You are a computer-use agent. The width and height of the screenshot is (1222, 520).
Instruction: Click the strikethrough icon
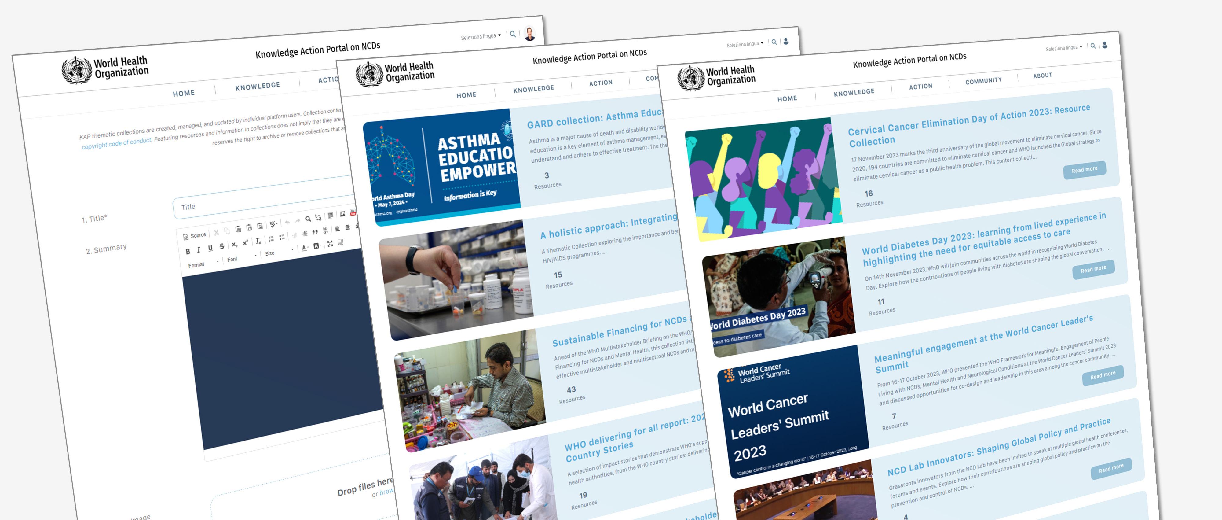click(222, 246)
